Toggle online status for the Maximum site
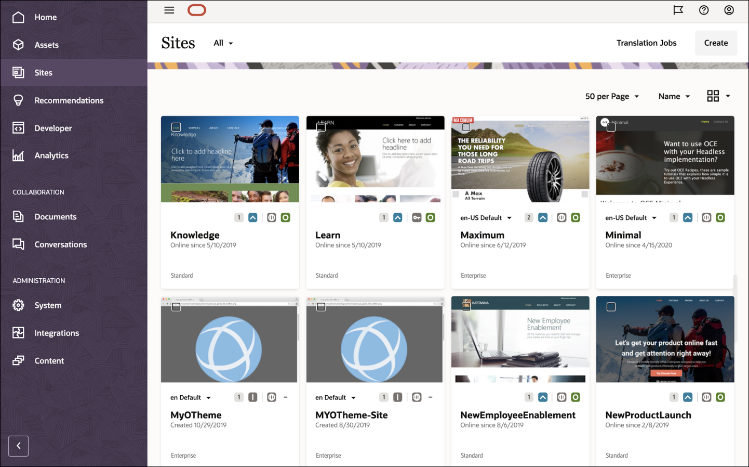749x467 pixels. point(575,217)
